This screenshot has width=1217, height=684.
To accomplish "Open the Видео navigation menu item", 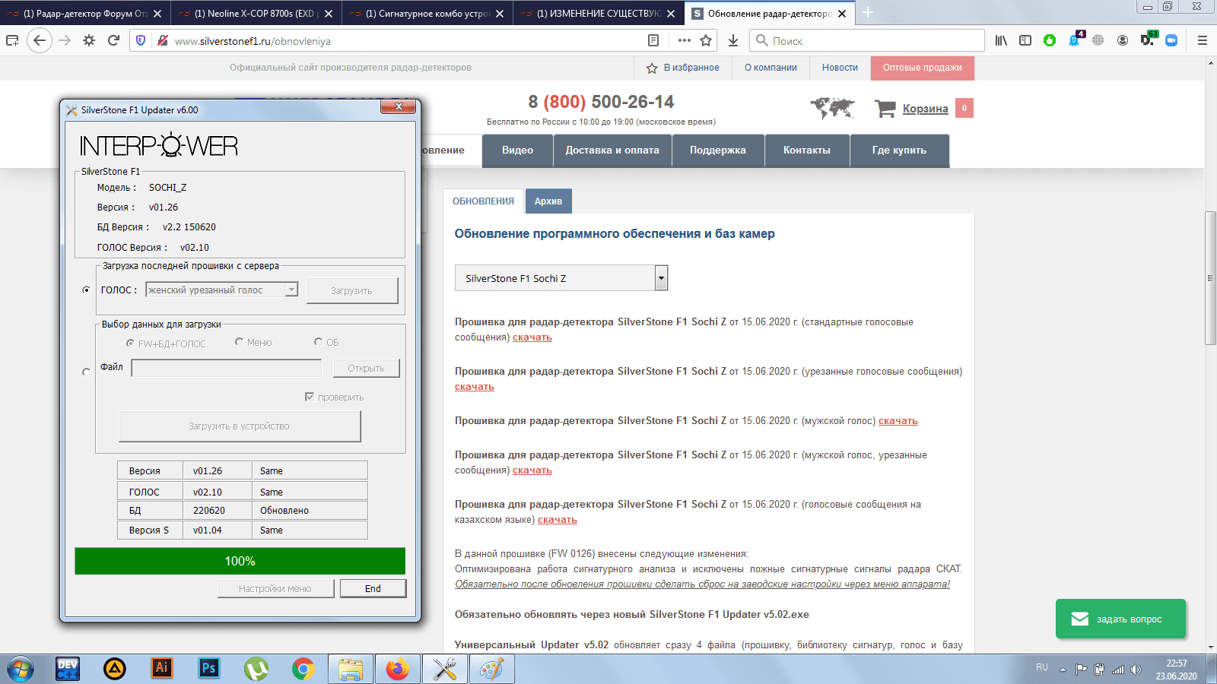I will [x=517, y=150].
